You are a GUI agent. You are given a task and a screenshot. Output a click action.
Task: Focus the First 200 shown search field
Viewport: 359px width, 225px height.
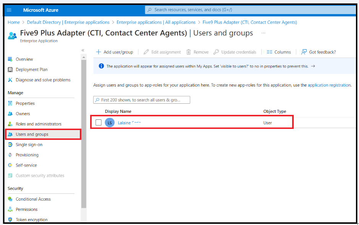141,100
